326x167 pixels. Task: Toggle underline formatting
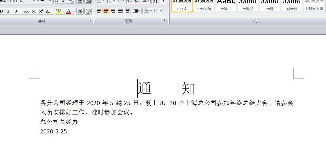[16, 11]
